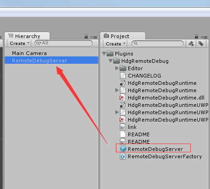The height and width of the screenshot is (189, 210).
Task: Expand the Editor folder
Action: tap(117, 68)
